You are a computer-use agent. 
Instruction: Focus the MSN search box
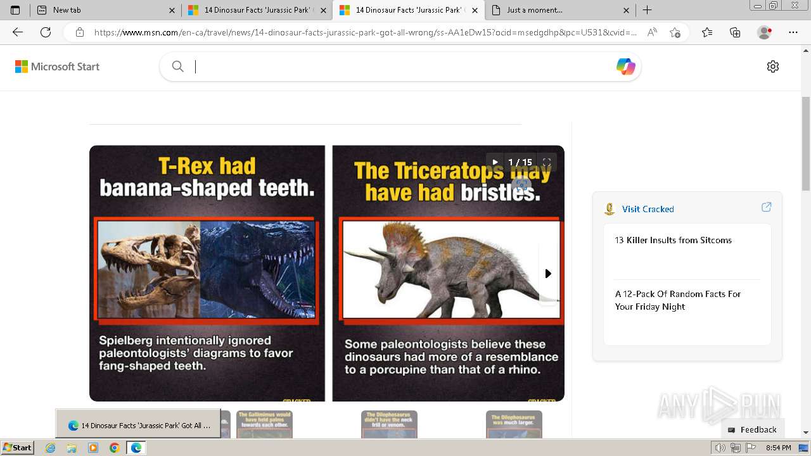click(400, 66)
